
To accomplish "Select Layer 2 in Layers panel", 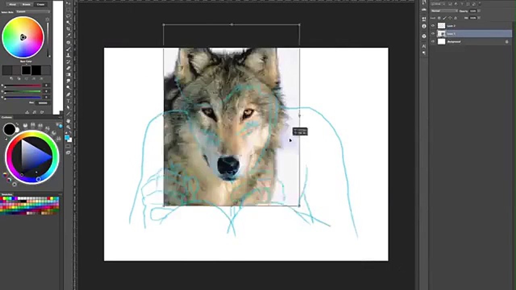I will point(470,26).
